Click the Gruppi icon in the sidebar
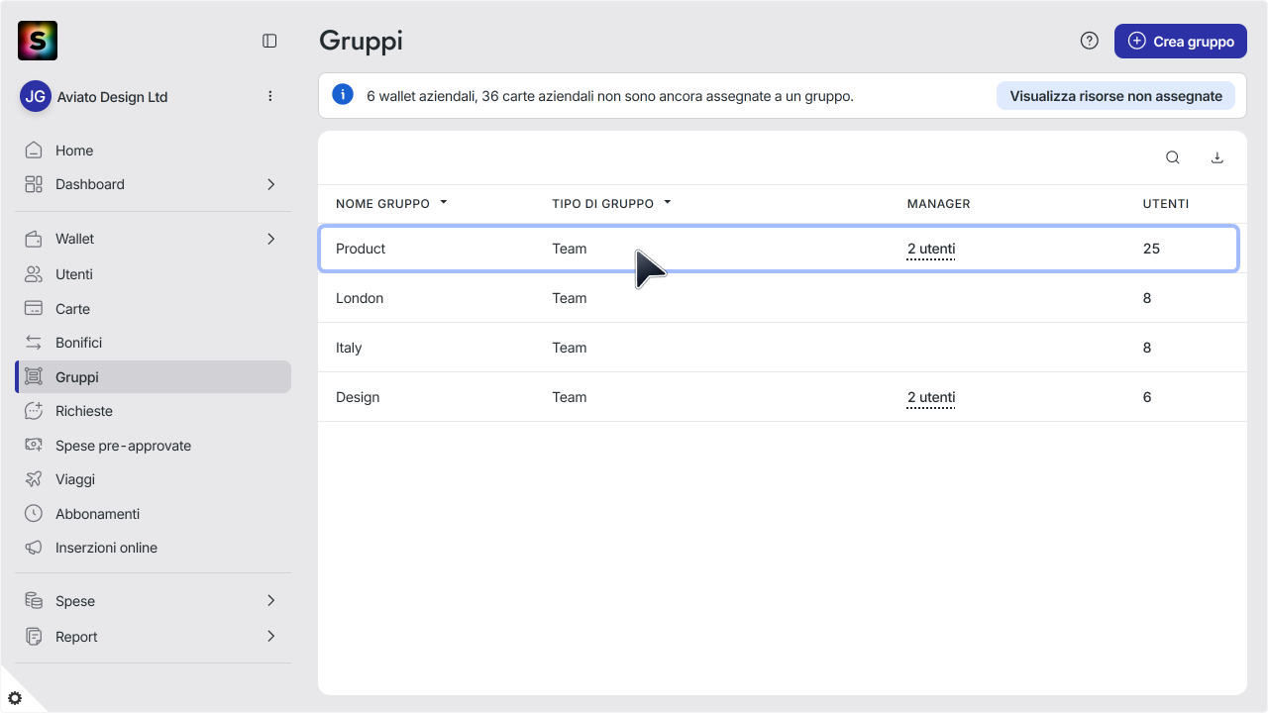The image size is (1268, 713). (x=34, y=377)
